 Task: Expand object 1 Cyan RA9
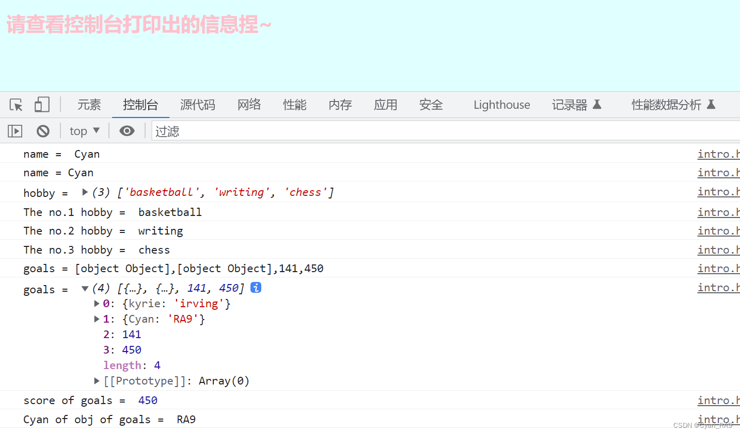click(97, 319)
